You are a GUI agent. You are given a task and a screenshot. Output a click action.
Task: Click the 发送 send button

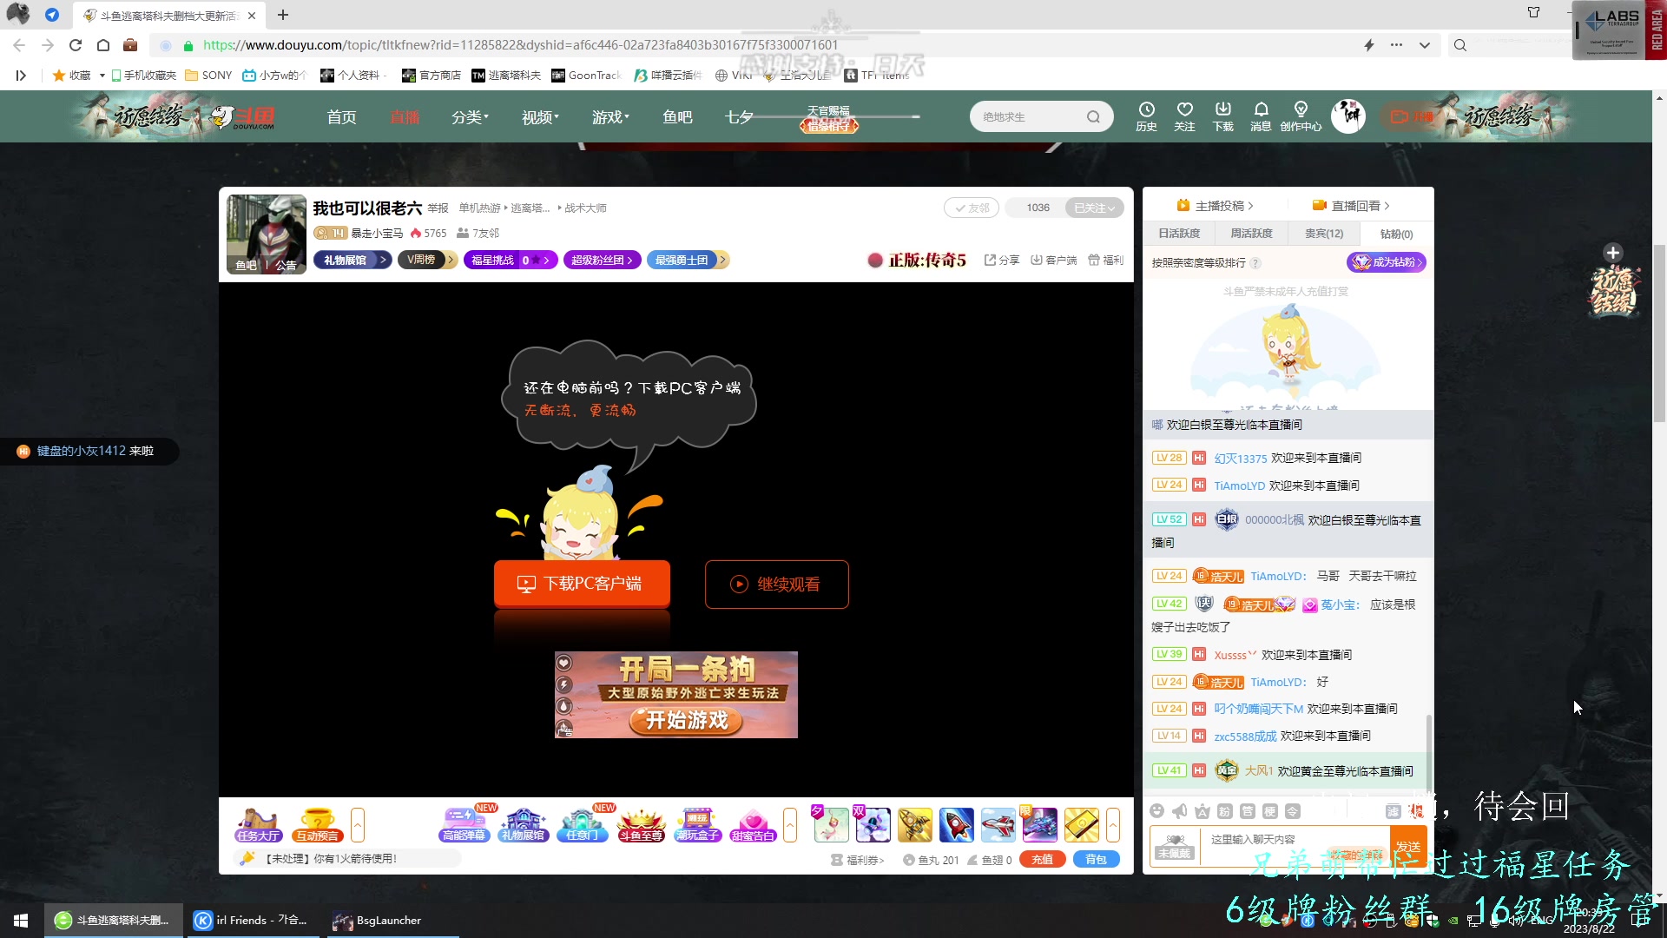(x=1408, y=846)
